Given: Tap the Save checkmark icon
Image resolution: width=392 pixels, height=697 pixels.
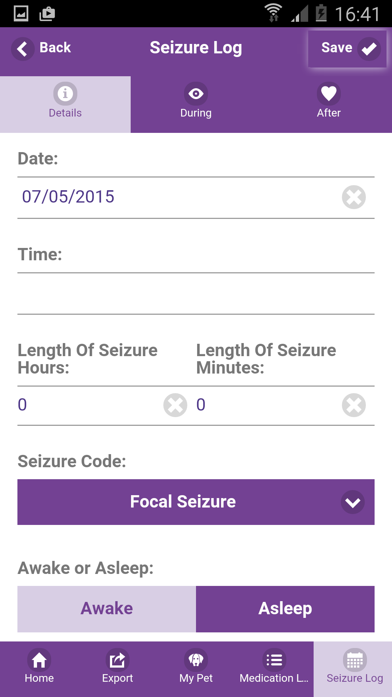Looking at the screenshot, I should pyautogui.click(x=369, y=49).
